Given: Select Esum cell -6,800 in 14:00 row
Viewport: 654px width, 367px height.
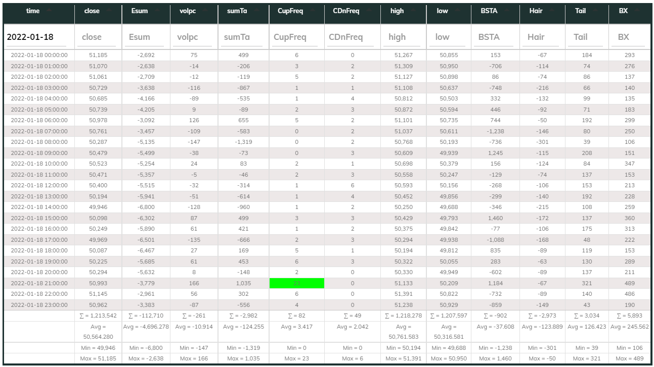Looking at the screenshot, I should [146, 207].
